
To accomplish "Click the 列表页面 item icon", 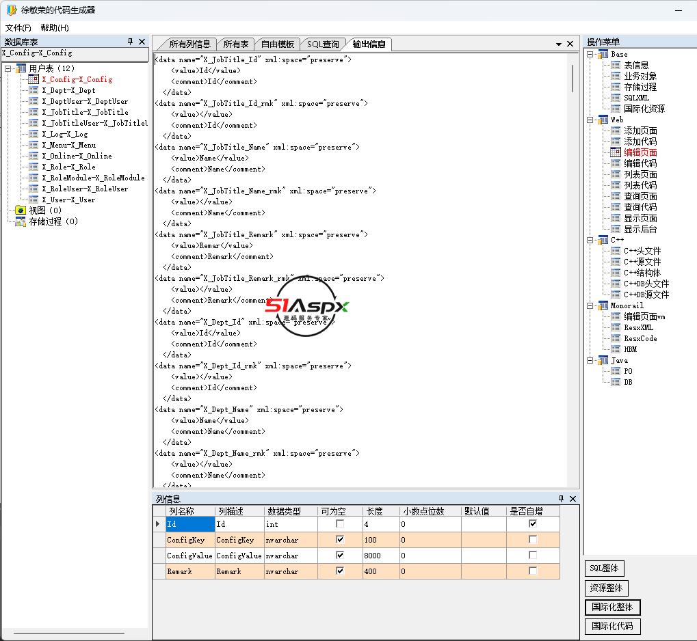I will [x=616, y=174].
